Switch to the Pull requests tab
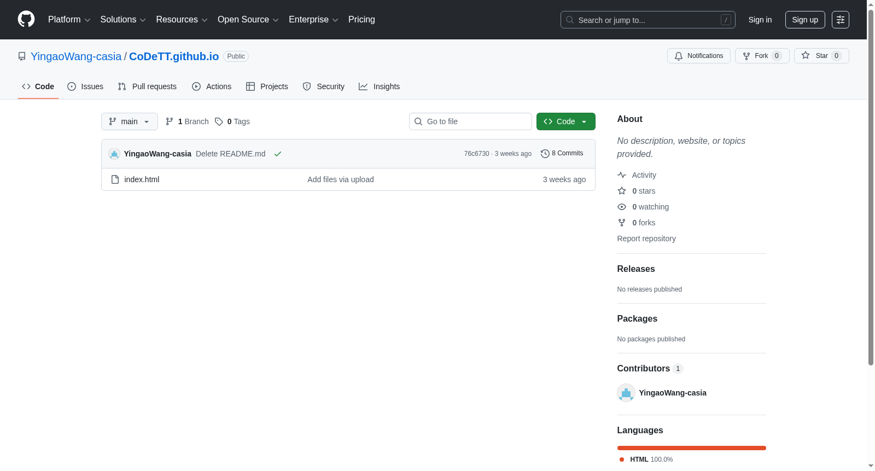 [x=147, y=86]
